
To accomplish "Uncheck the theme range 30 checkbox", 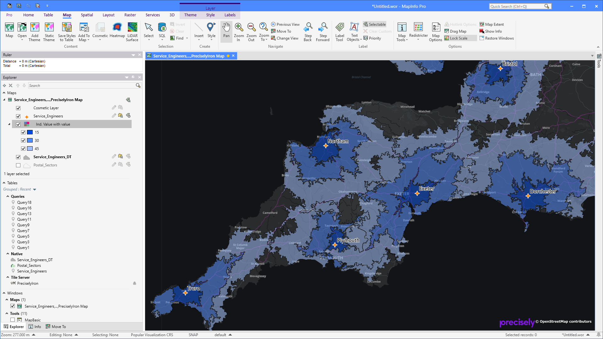I will point(23,141).
